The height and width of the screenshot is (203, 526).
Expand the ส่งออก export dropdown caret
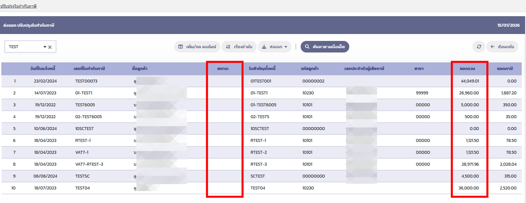(286, 47)
